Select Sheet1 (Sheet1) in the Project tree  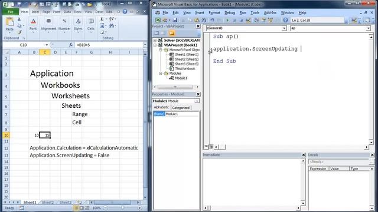187,55
